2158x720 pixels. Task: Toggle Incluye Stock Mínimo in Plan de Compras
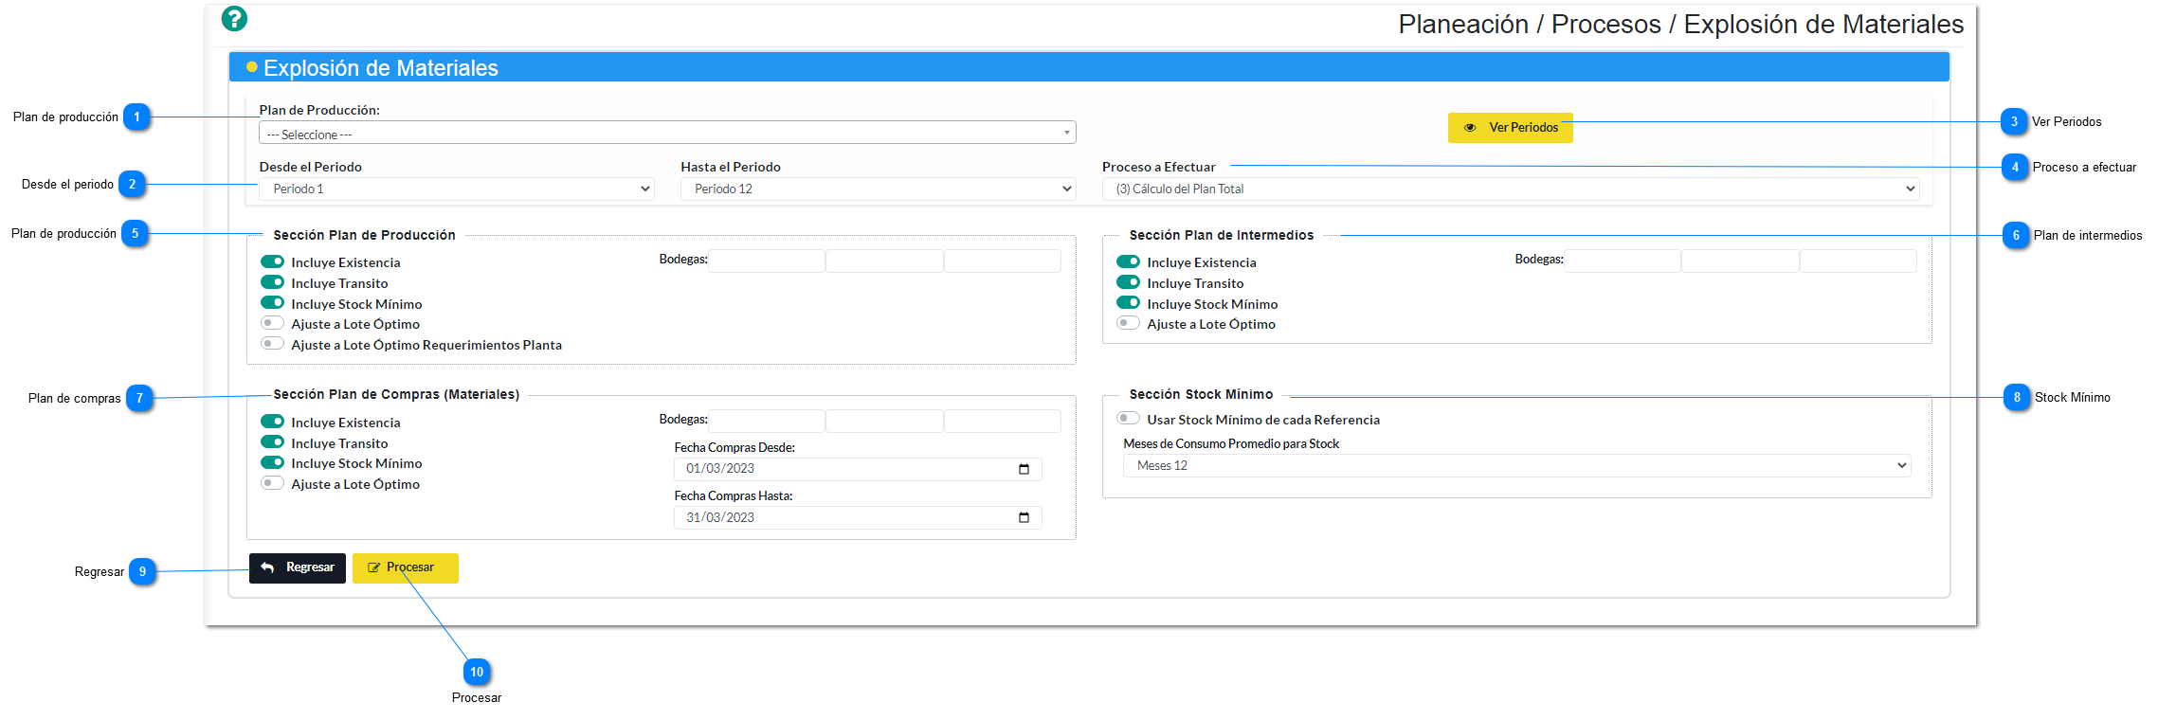coord(273,462)
